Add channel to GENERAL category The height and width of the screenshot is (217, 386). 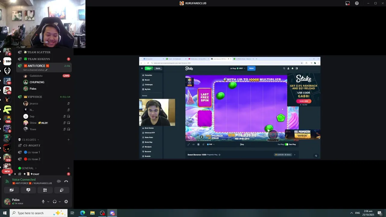(68, 168)
